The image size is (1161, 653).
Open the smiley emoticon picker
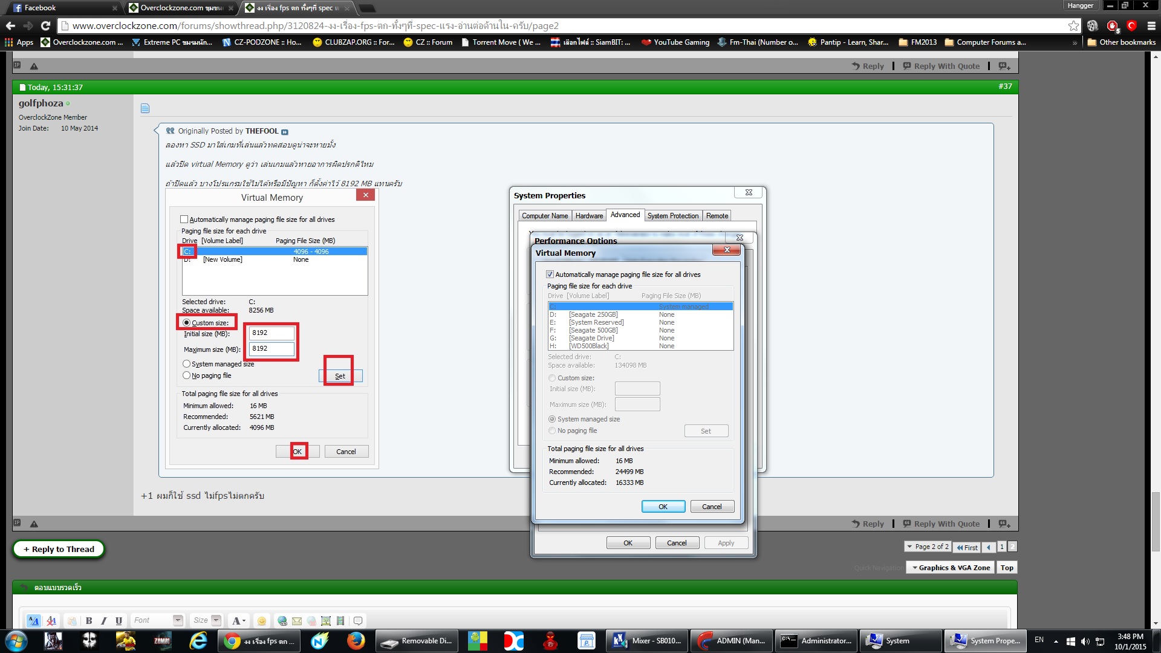point(261,620)
